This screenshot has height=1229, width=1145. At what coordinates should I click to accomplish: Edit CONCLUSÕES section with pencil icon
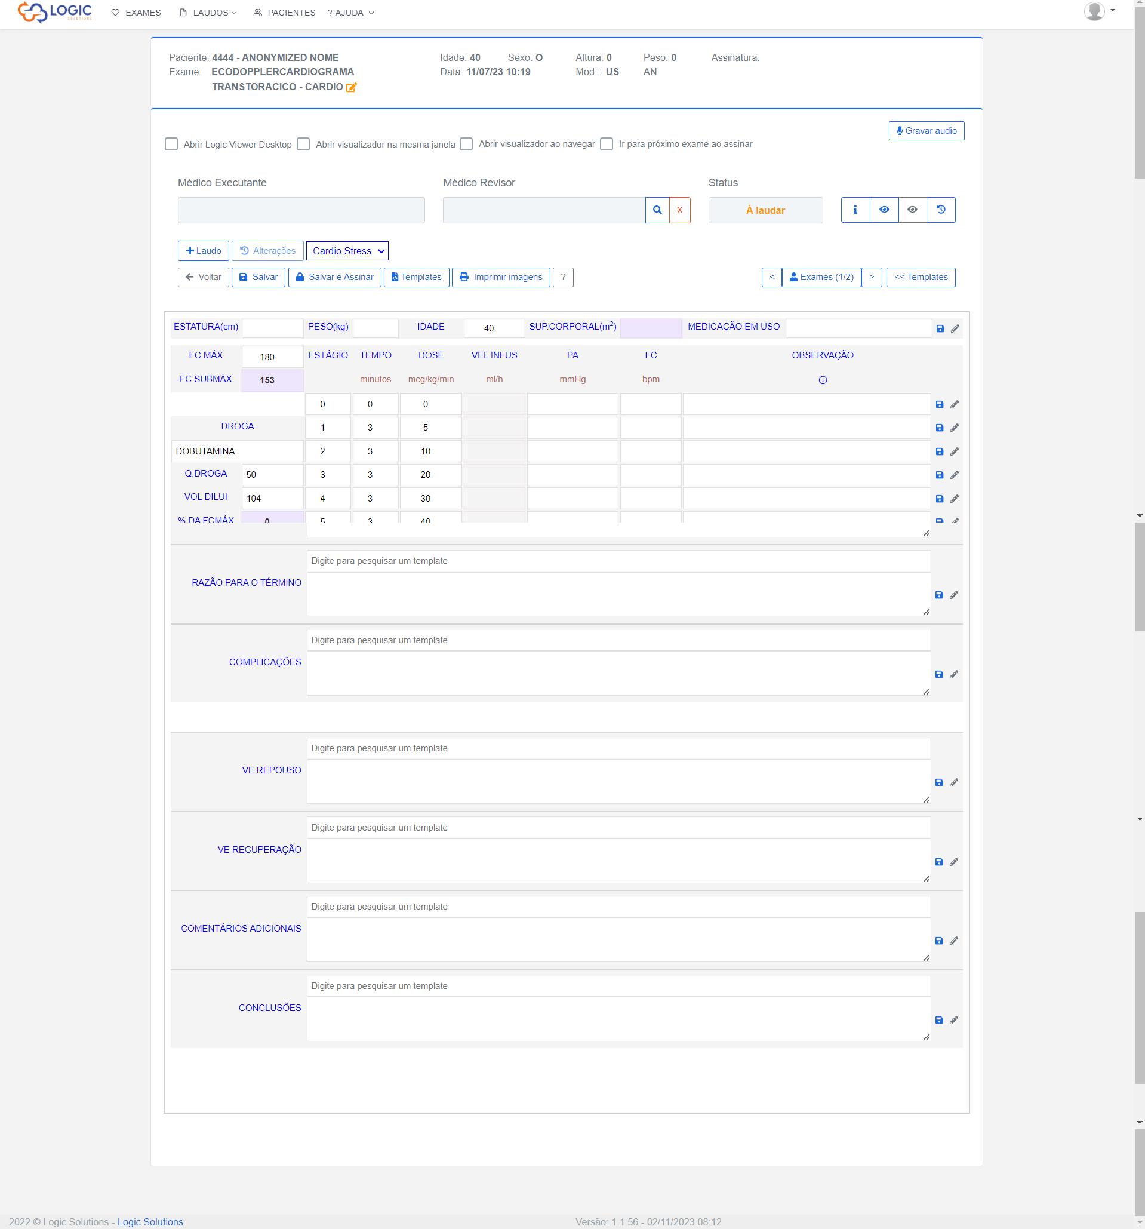click(x=954, y=1020)
